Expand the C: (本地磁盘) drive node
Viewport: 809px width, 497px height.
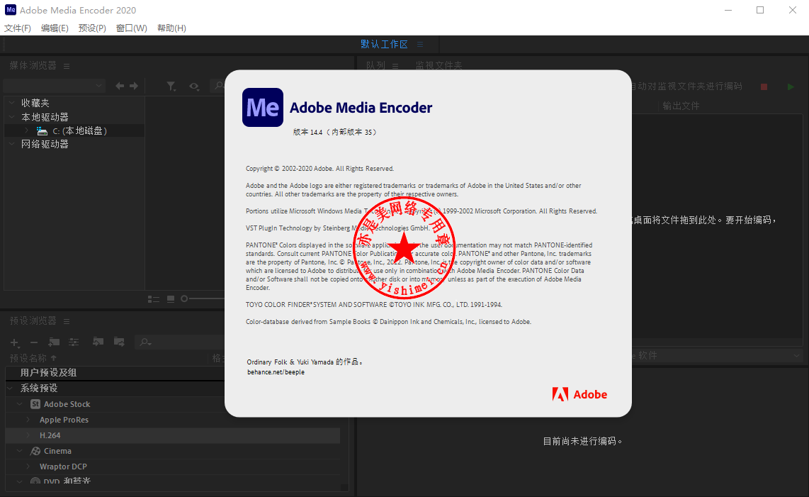(x=27, y=130)
